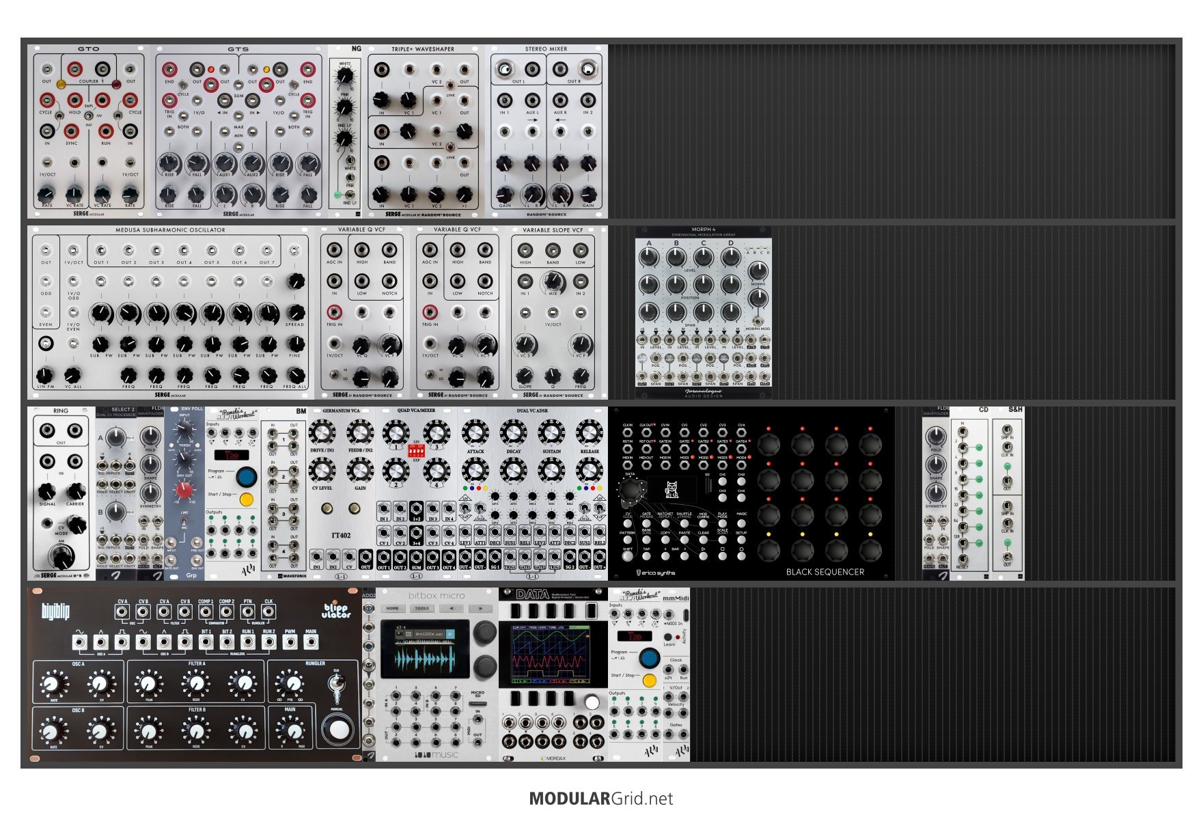Click the left arrow button on bitbox micro
The height and width of the screenshot is (813, 1203).
[x=451, y=608]
